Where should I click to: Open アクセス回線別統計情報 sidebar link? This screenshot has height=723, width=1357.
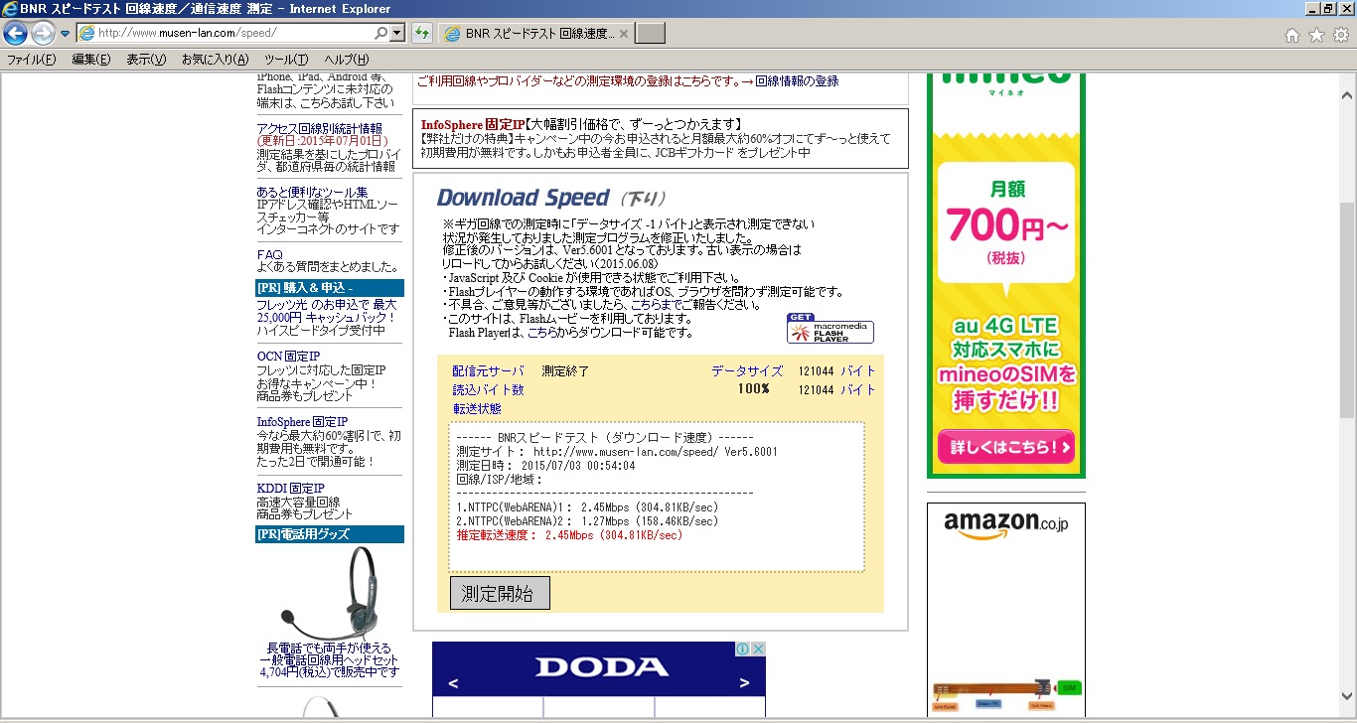pyautogui.click(x=319, y=129)
